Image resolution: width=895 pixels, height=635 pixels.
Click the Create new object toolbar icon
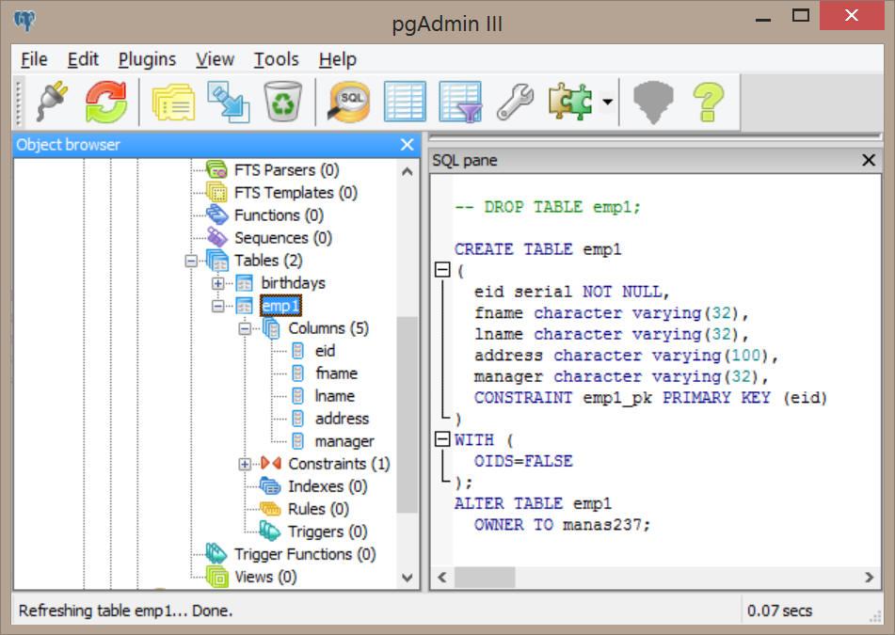[229, 103]
